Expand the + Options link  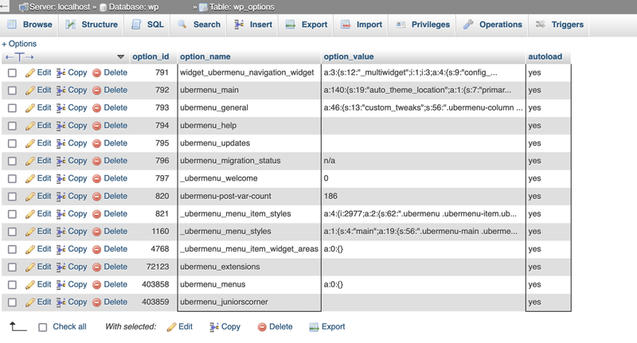pos(19,44)
